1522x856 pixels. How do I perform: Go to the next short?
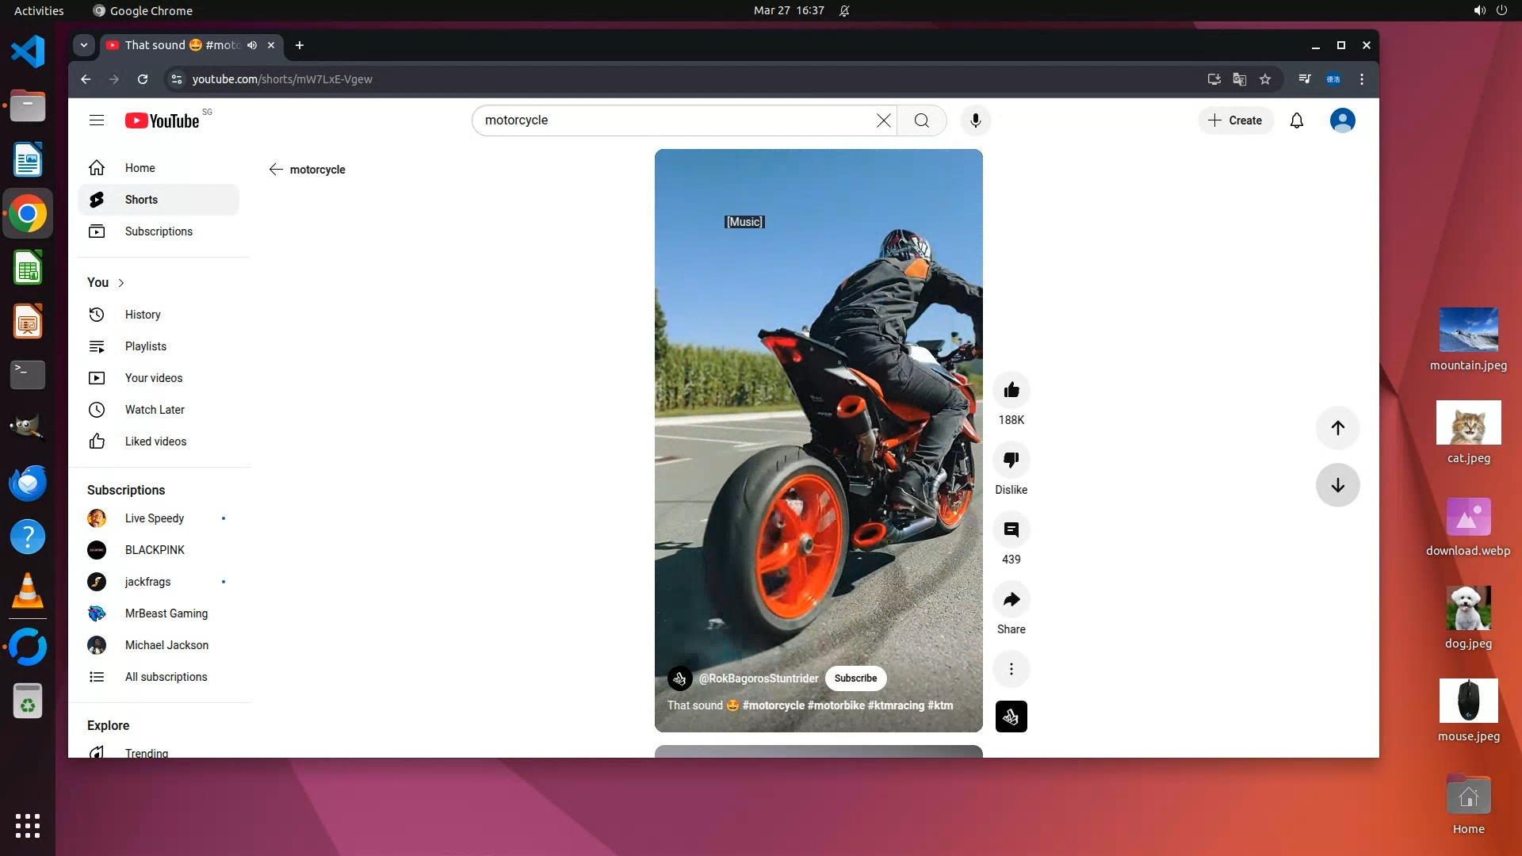pyautogui.click(x=1337, y=485)
